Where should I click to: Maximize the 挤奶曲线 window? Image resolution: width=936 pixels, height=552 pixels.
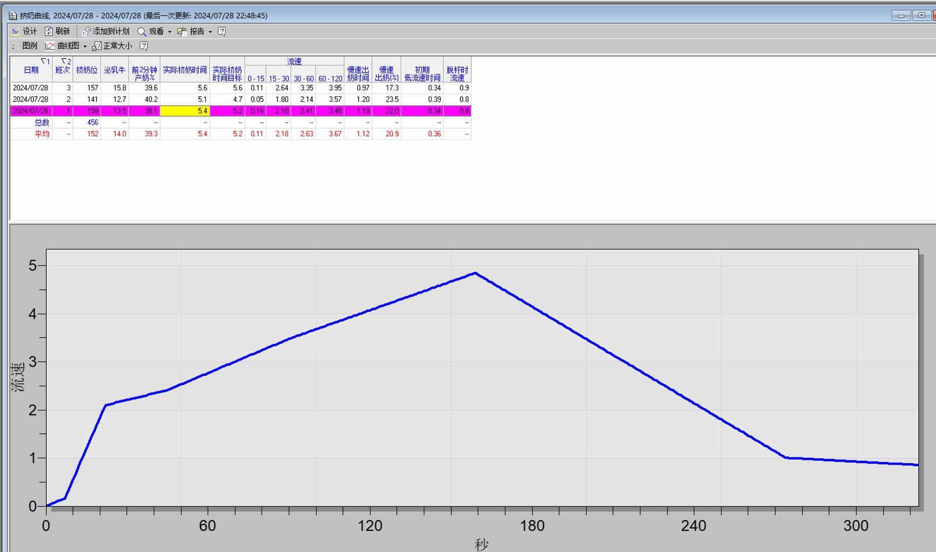[x=921, y=15]
